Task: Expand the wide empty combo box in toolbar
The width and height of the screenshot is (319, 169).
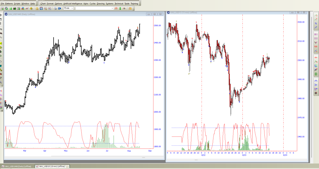Action: (x=112, y=8)
